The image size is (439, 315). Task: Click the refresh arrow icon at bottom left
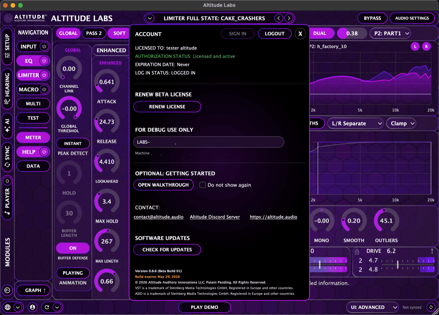coord(47,307)
